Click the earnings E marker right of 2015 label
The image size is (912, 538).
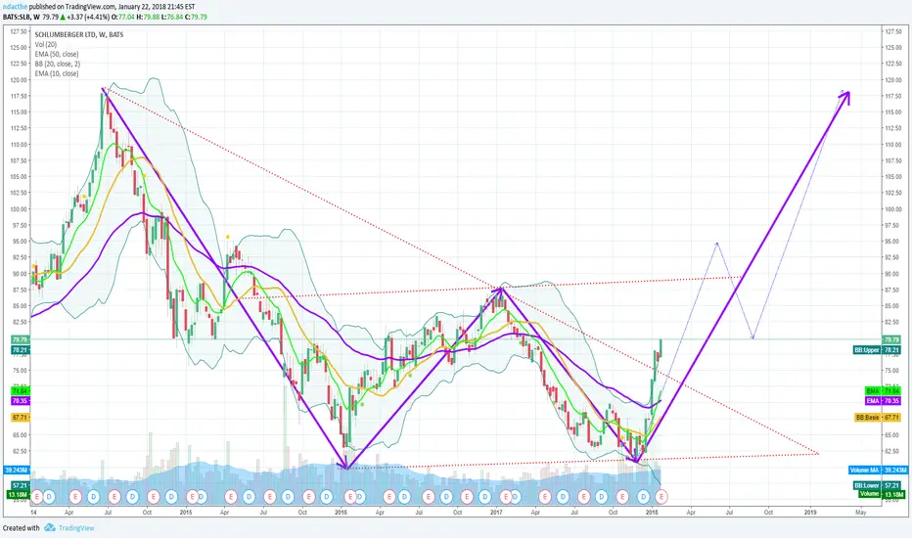[192, 497]
